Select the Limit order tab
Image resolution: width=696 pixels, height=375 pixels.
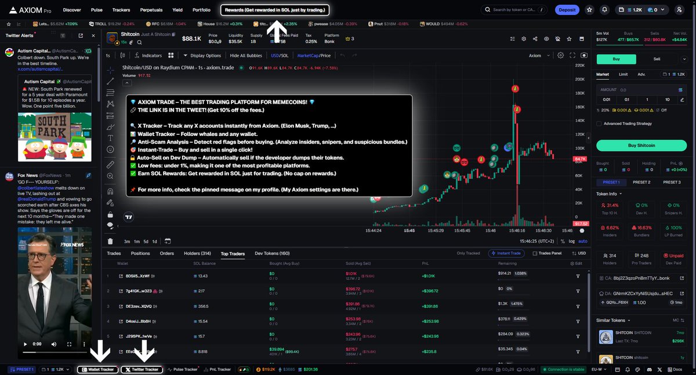[x=623, y=74]
